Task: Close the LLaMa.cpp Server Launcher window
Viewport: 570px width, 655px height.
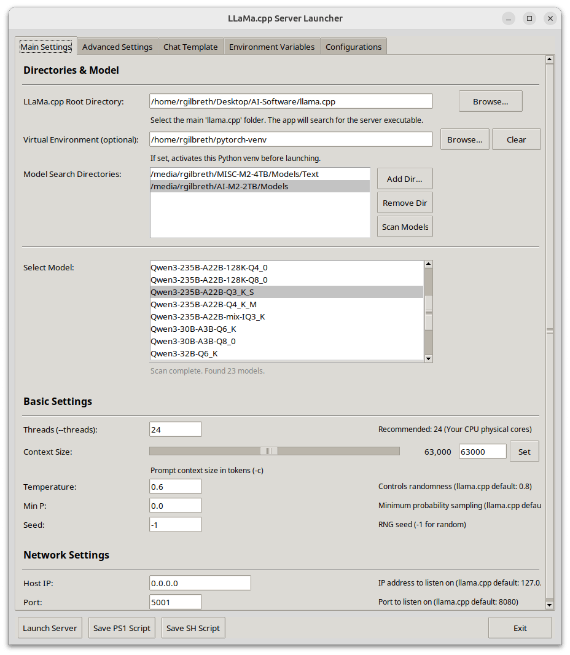Action: 550,18
